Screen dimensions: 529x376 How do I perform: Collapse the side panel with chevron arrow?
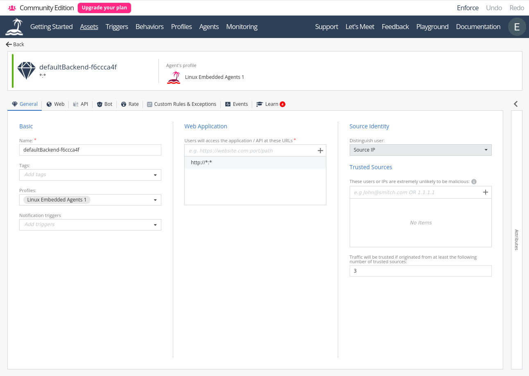coord(516,104)
